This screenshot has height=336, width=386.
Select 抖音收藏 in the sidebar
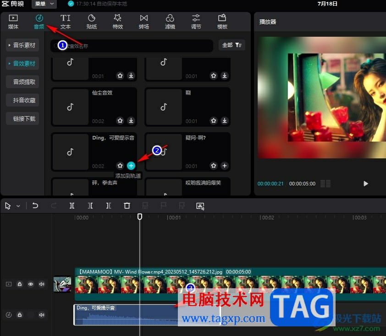[x=22, y=101]
